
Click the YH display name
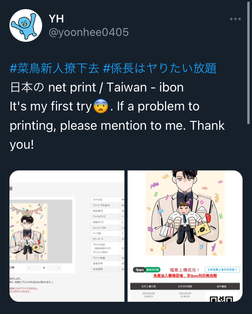pos(56,19)
